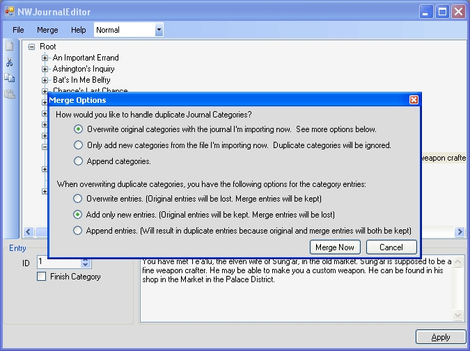
Task: Click the ID number input field
Action: click(x=58, y=262)
